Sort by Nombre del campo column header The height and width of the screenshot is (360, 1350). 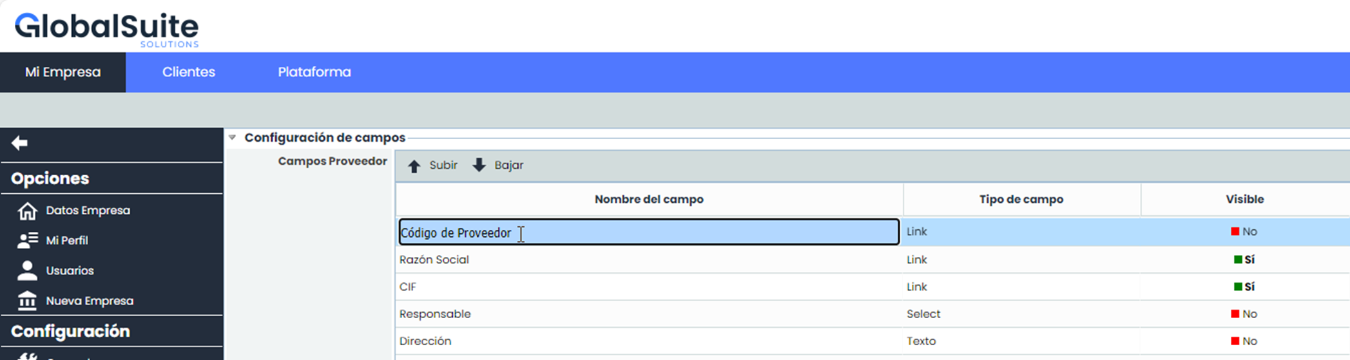(648, 199)
